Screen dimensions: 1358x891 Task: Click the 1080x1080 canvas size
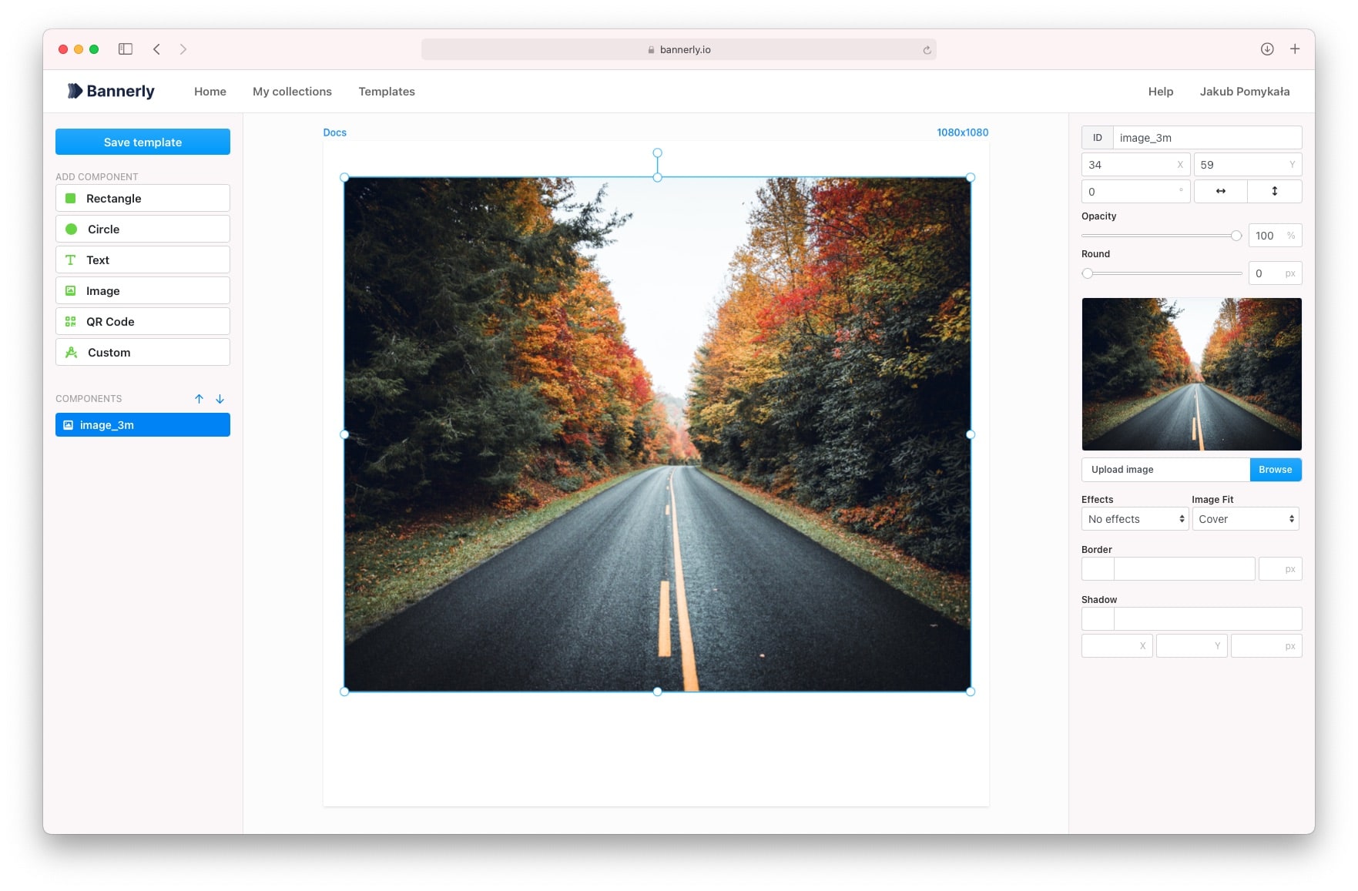(962, 132)
